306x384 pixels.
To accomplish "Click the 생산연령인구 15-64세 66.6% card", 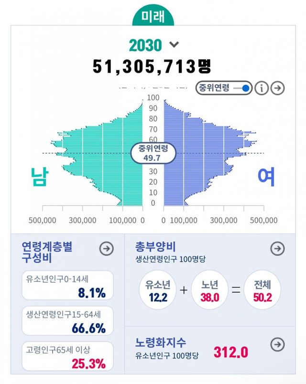I will 67,320.
